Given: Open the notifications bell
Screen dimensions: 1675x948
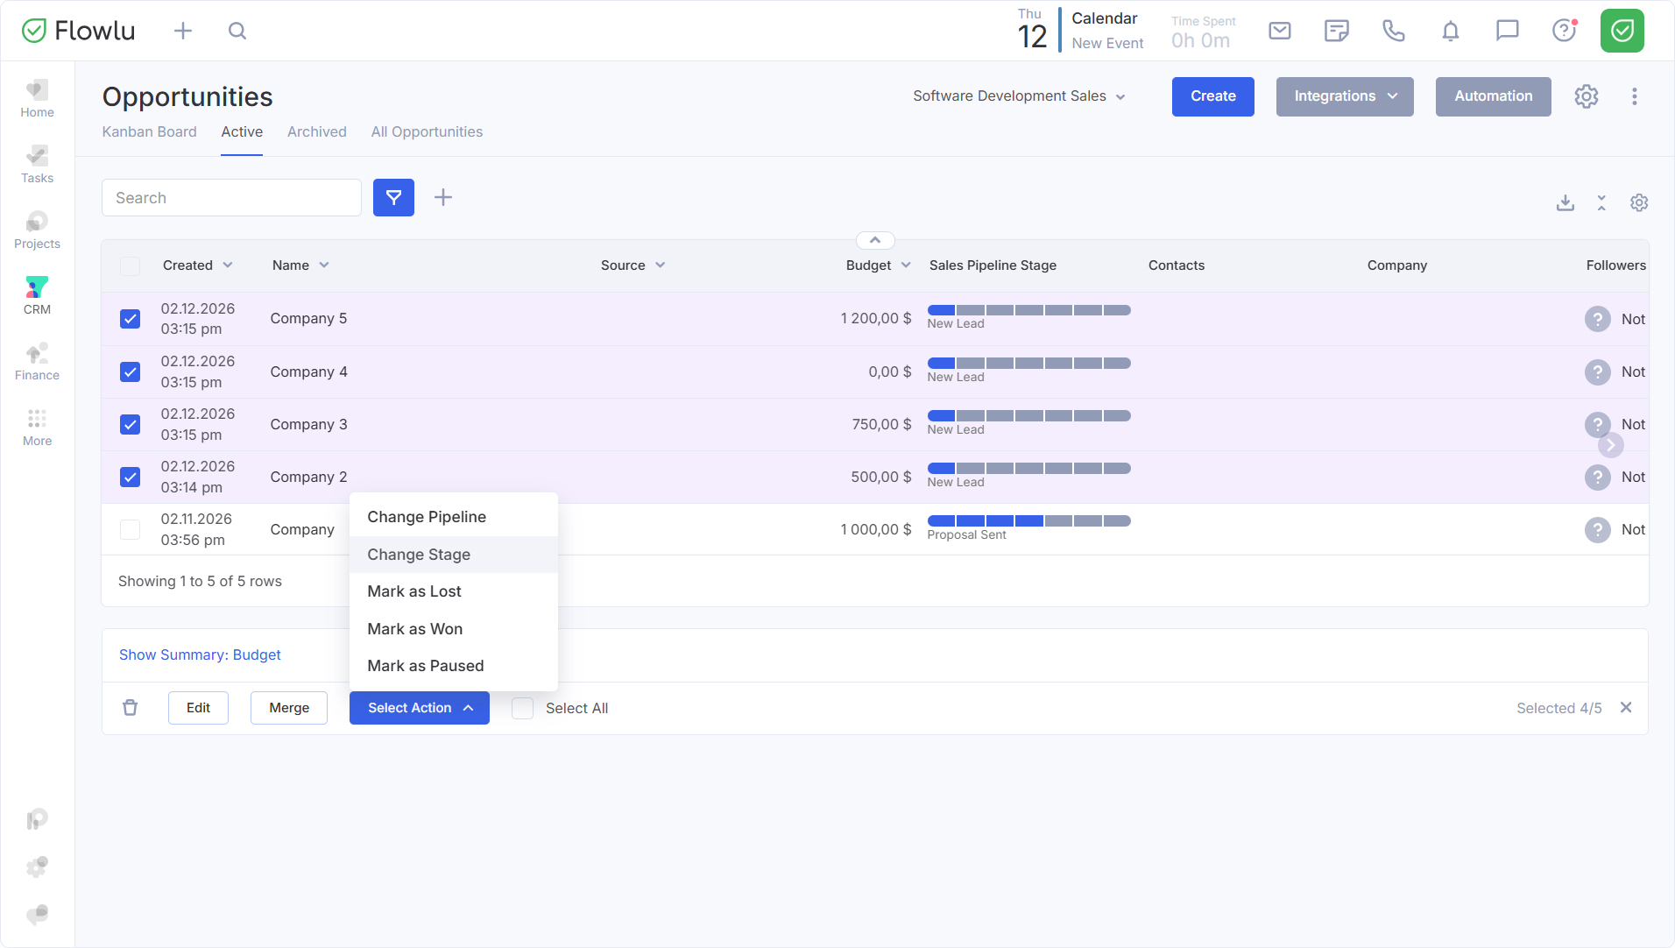Looking at the screenshot, I should [1450, 32].
